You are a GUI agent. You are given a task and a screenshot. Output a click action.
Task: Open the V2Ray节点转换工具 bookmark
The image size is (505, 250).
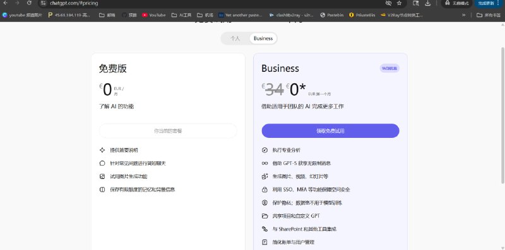coord(401,15)
